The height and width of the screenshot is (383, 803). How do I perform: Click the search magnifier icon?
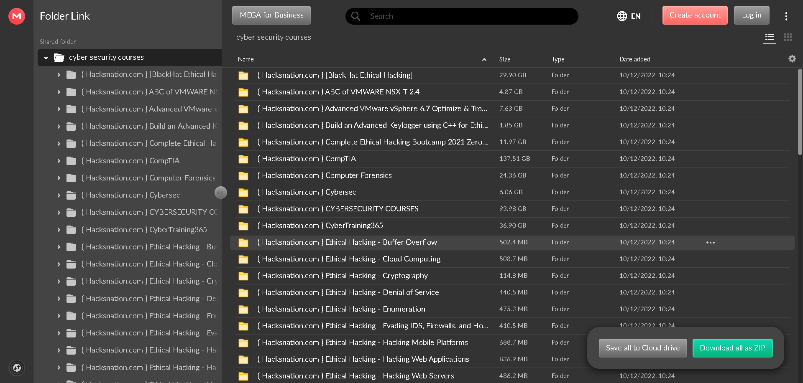coord(356,16)
